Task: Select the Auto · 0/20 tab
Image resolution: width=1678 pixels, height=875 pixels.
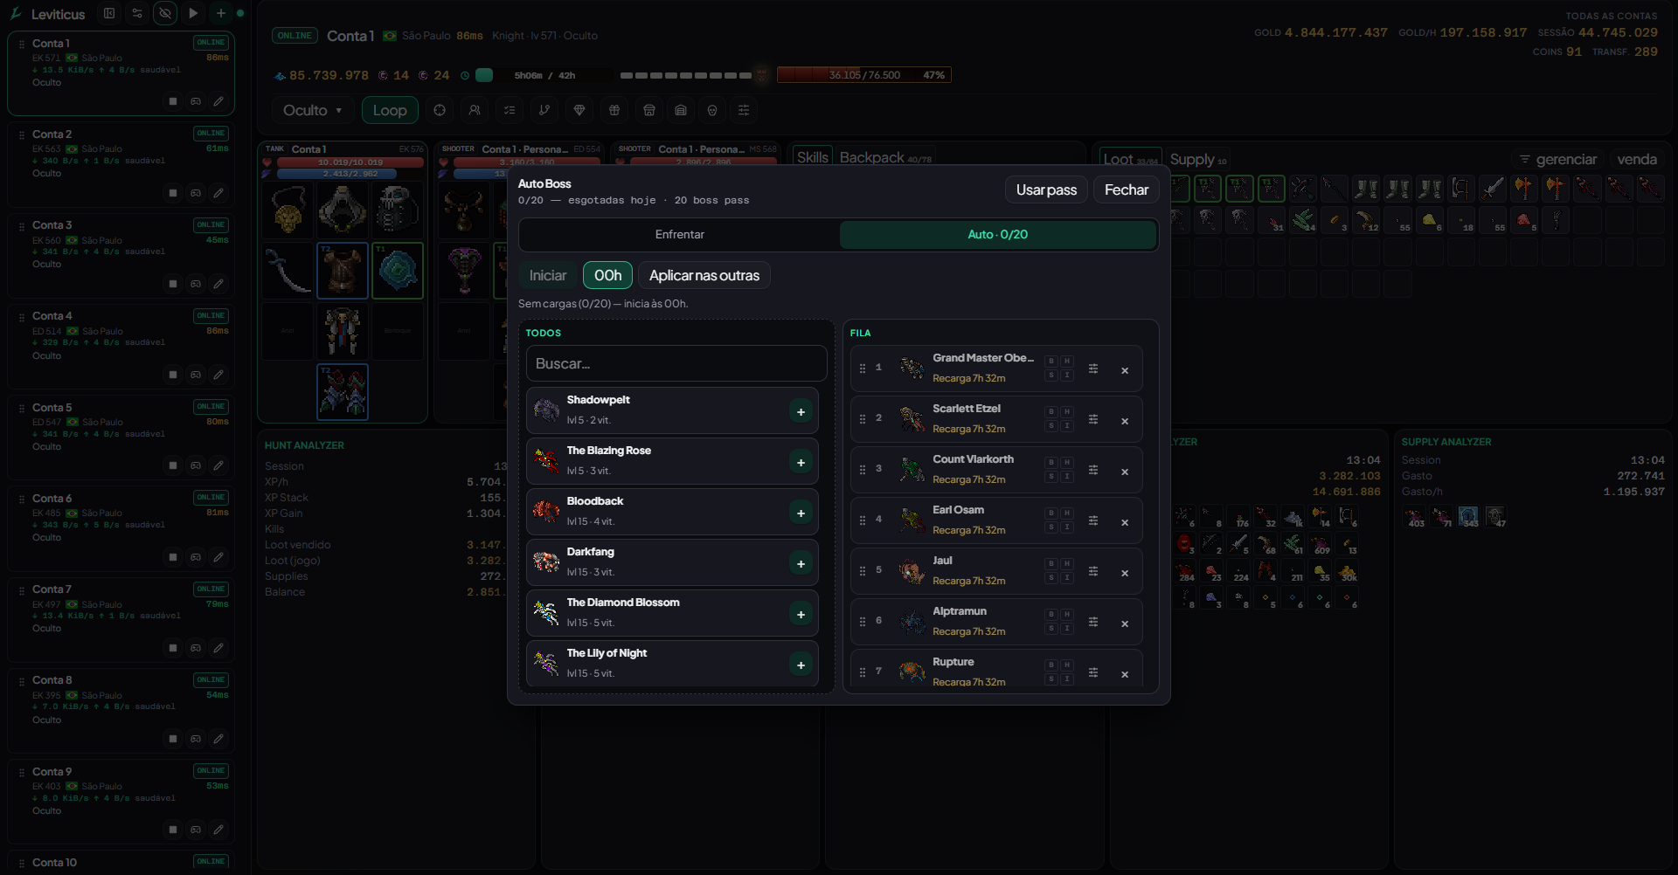Action: click(x=998, y=234)
